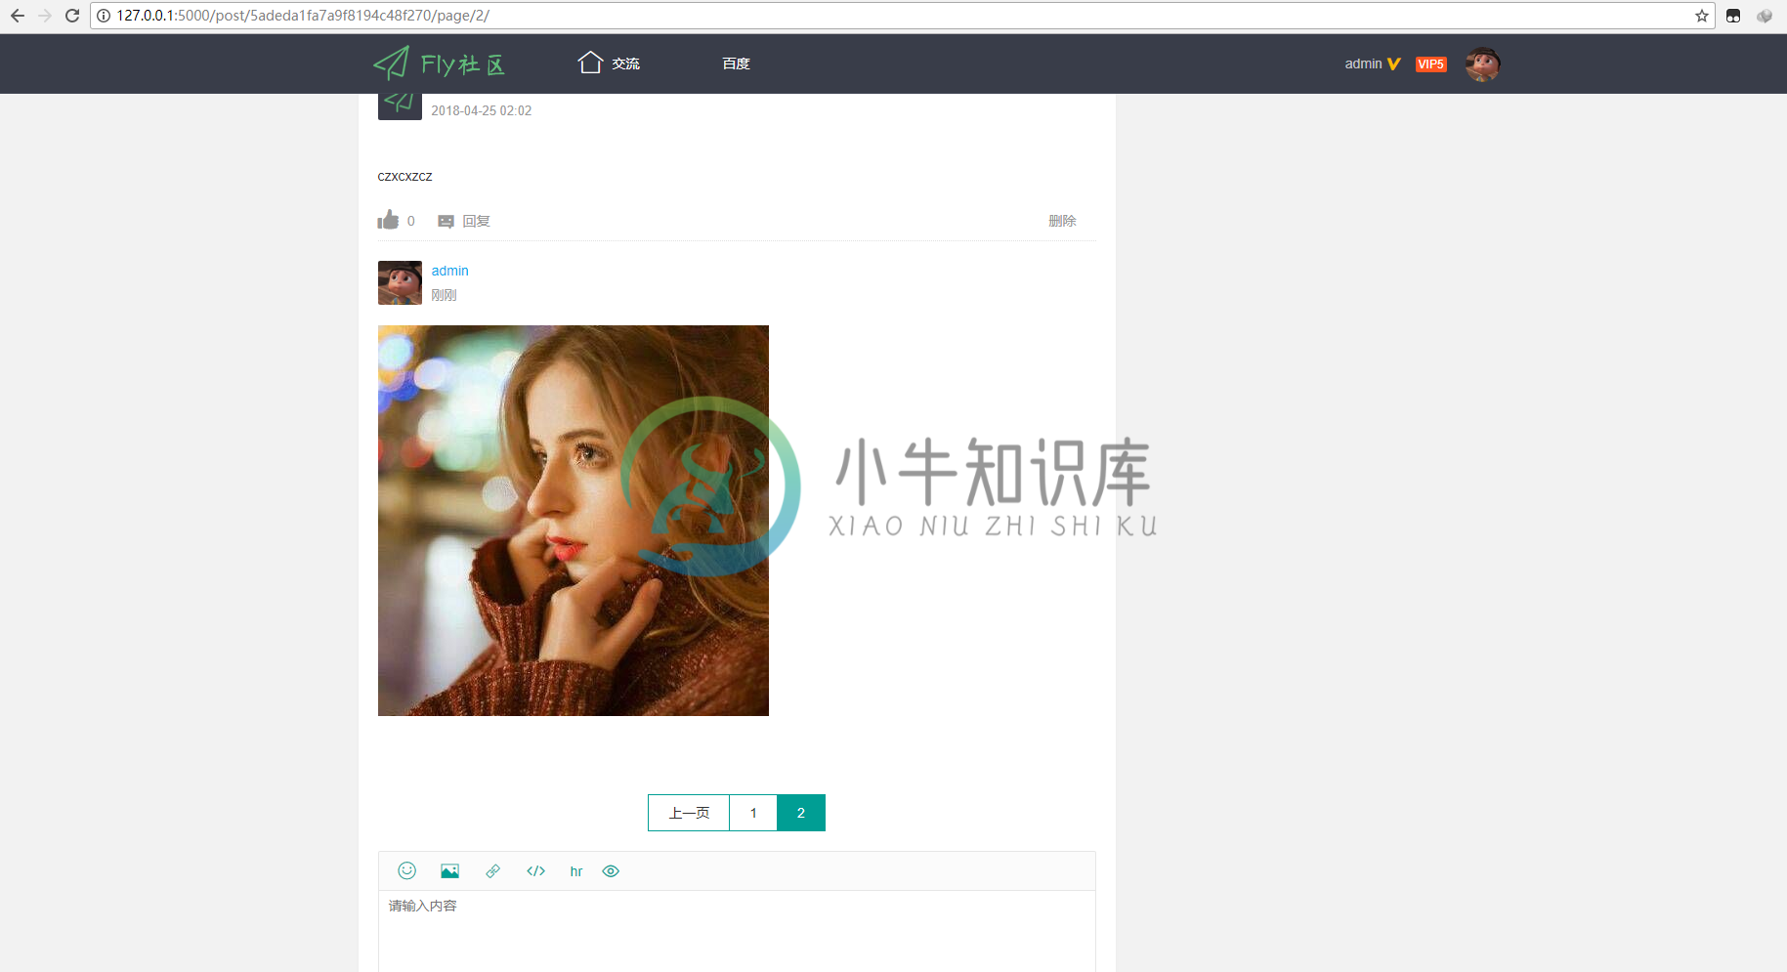Click the admin avatar beside the image comment
Viewport: 1787px width, 972px height.
click(x=400, y=282)
